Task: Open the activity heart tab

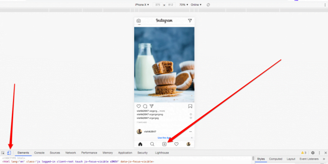Action: pyautogui.click(x=176, y=144)
